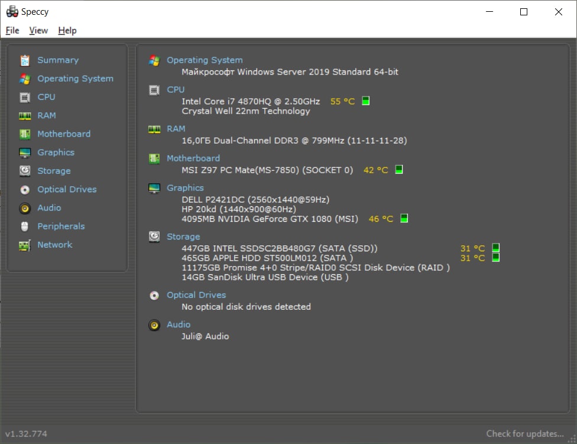Open the File menu
The height and width of the screenshot is (444, 577).
[12, 31]
